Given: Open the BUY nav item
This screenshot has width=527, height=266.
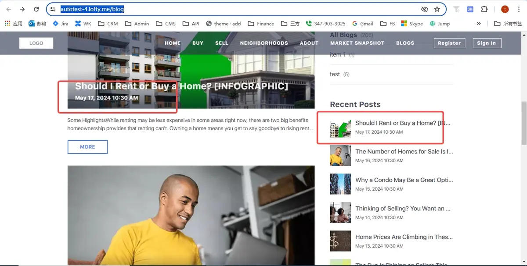Looking at the screenshot, I should coord(198,43).
